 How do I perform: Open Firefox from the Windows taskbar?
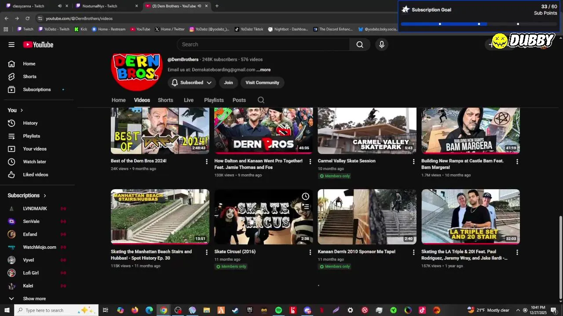[x=135, y=310]
